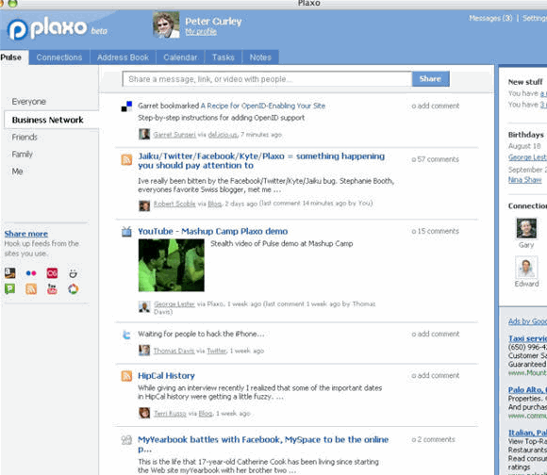
Task: Click the icon beside the MyYearbook story
Action: pyautogui.click(x=126, y=440)
